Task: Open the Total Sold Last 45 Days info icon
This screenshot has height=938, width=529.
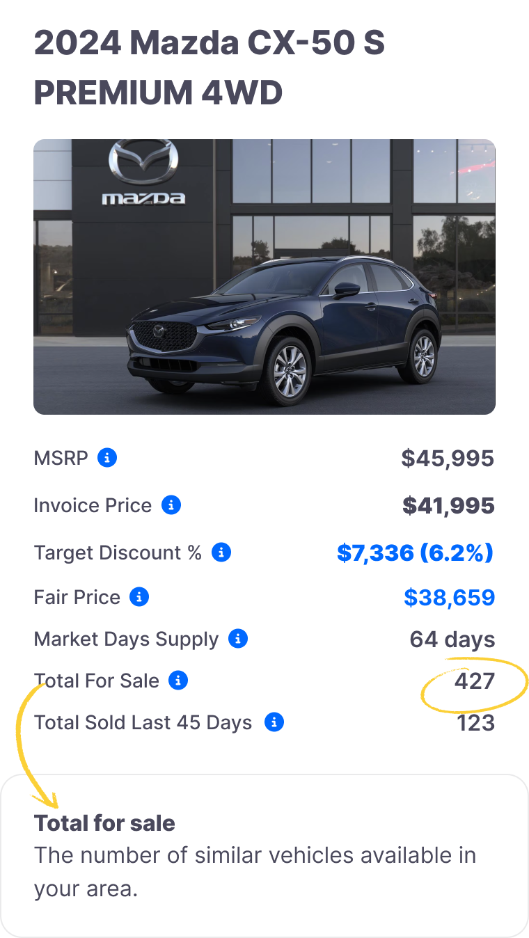Action: click(x=274, y=722)
